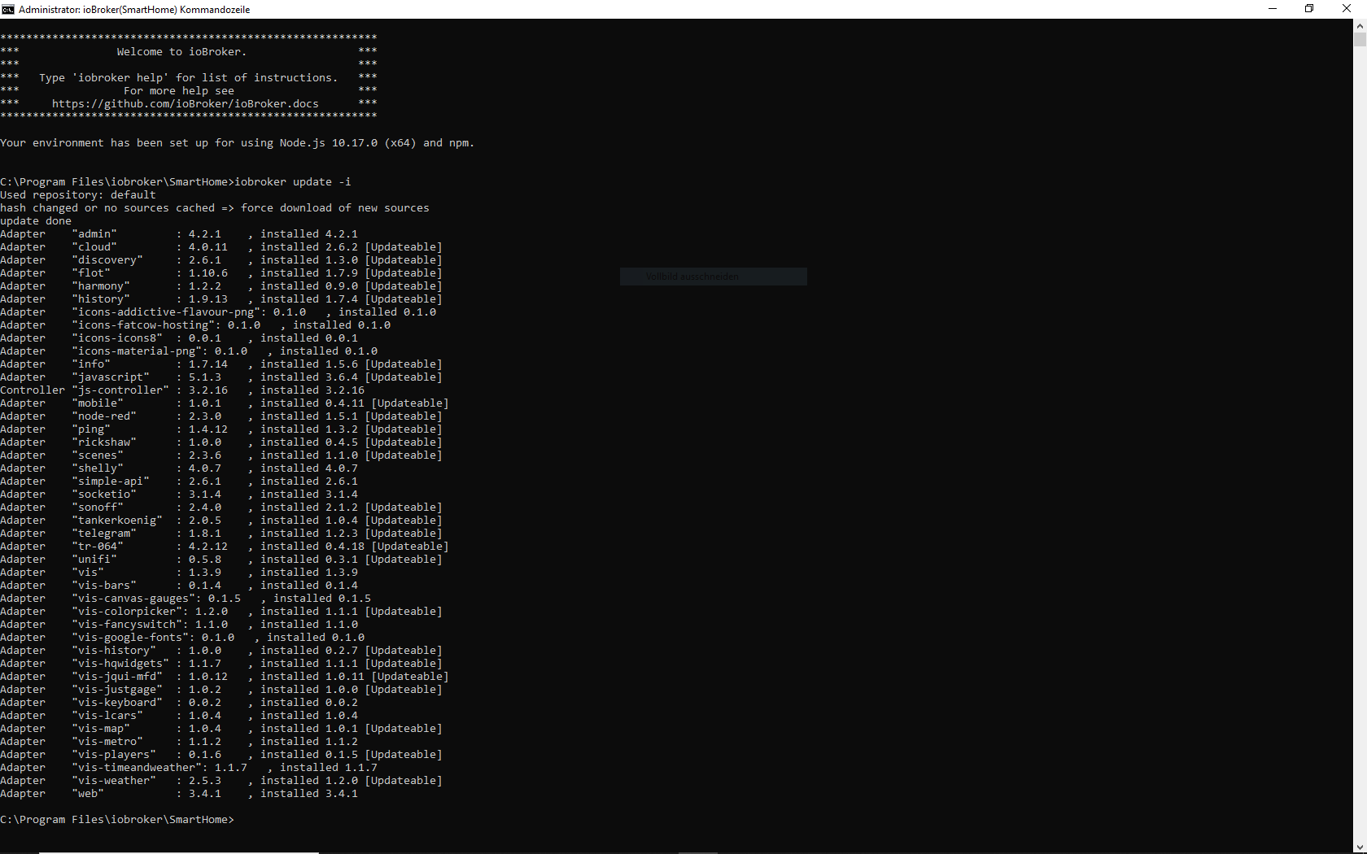Click the 'update done' line

(36, 221)
